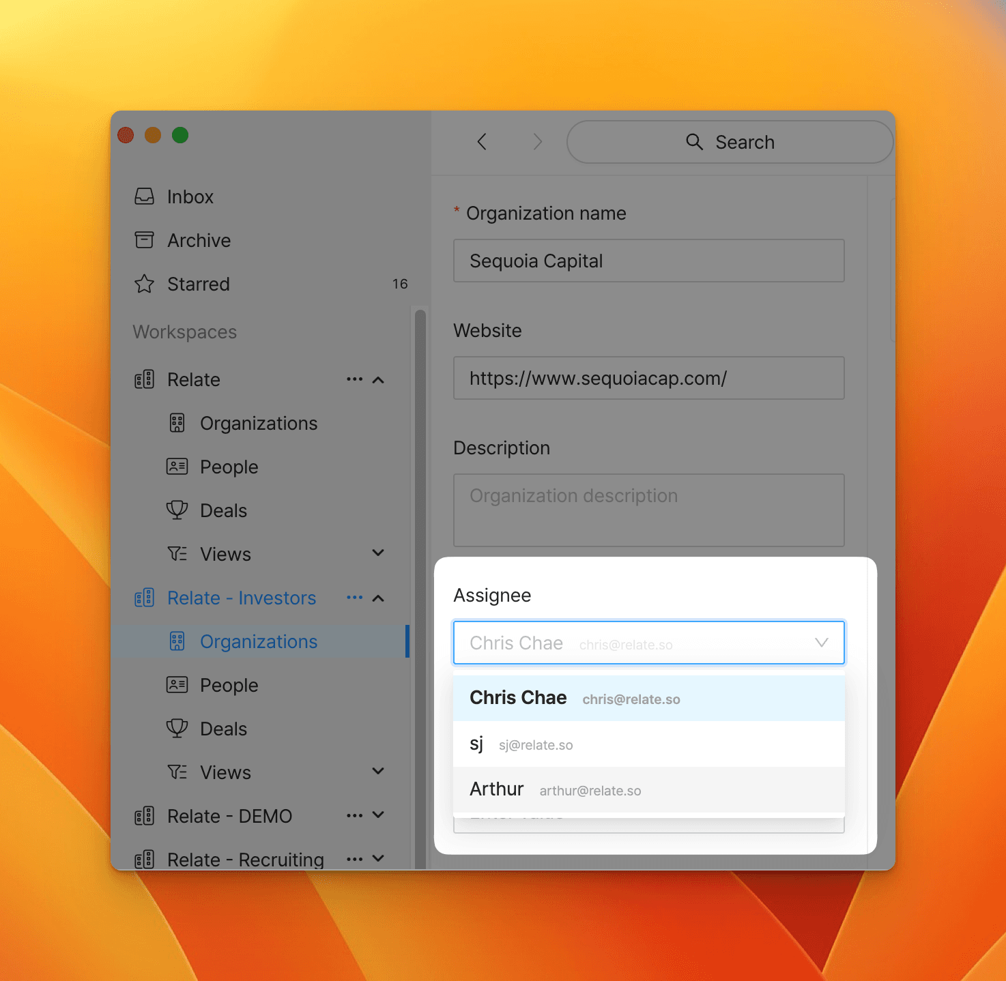Open Deals in Relate workspace
The width and height of the screenshot is (1006, 981).
224,510
